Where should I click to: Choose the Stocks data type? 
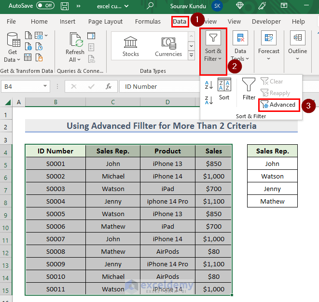pos(131,46)
